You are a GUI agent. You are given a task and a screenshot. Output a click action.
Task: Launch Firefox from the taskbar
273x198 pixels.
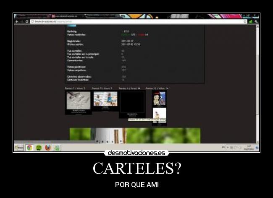(x=47, y=148)
